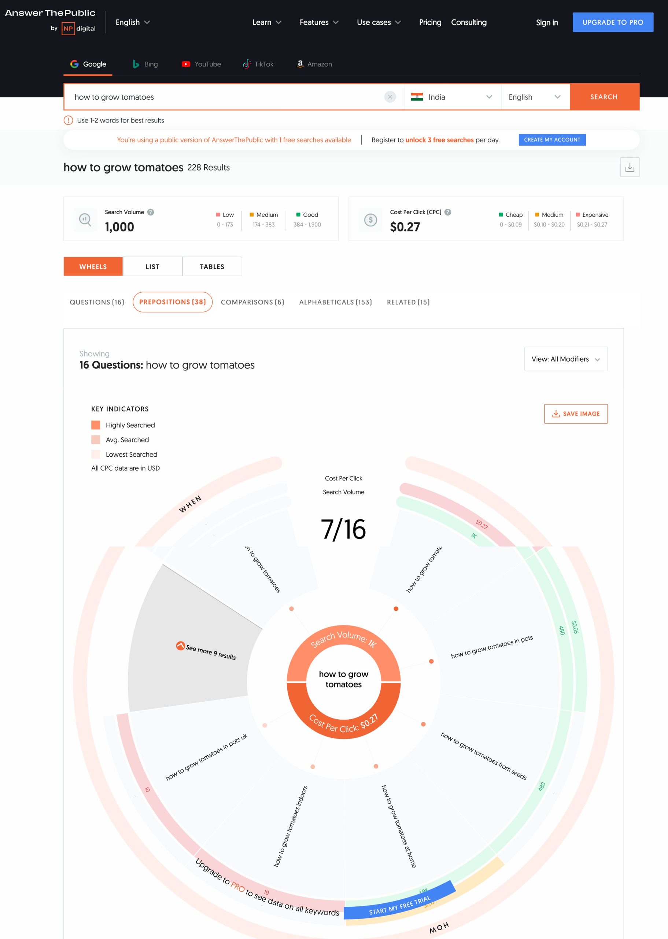Image resolution: width=668 pixels, height=939 pixels.
Task: Click the warning icon beside the search tip
Action: (x=68, y=120)
